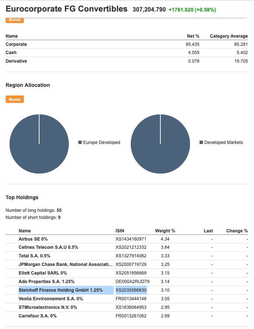
Task: Click the Change % column header
Action: tap(237, 231)
